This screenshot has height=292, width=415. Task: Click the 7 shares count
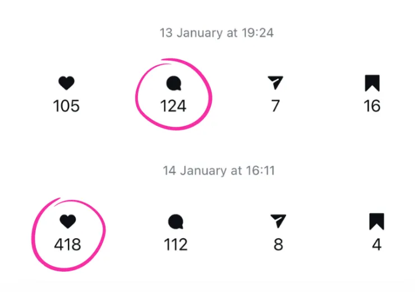point(275,106)
